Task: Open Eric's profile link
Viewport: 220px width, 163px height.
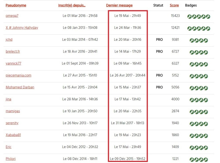Action: pos(9,147)
